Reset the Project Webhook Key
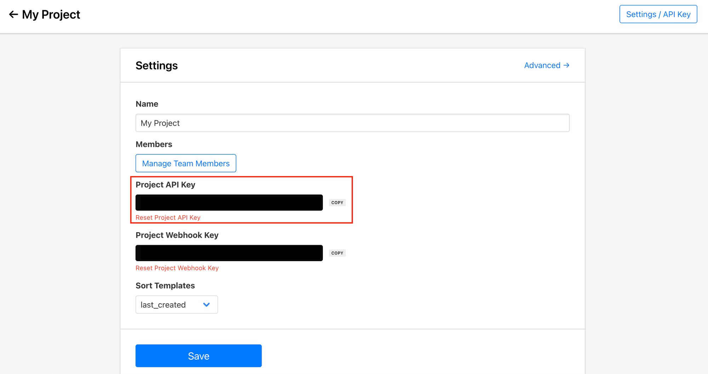The height and width of the screenshot is (374, 708). click(177, 268)
